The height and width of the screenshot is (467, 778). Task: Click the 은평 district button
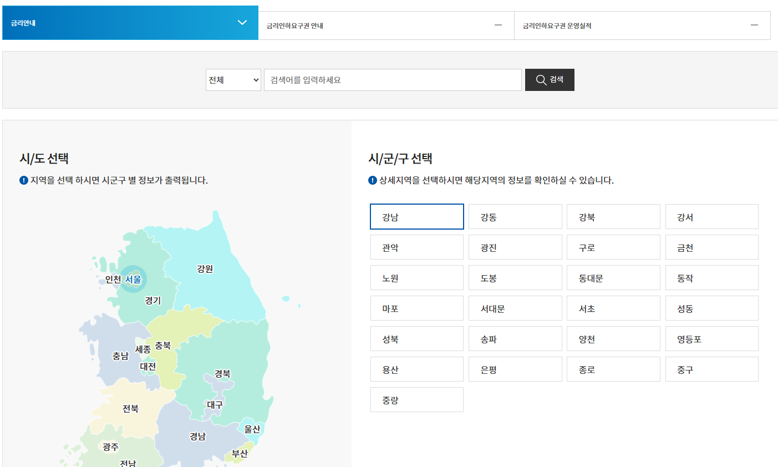coord(515,369)
